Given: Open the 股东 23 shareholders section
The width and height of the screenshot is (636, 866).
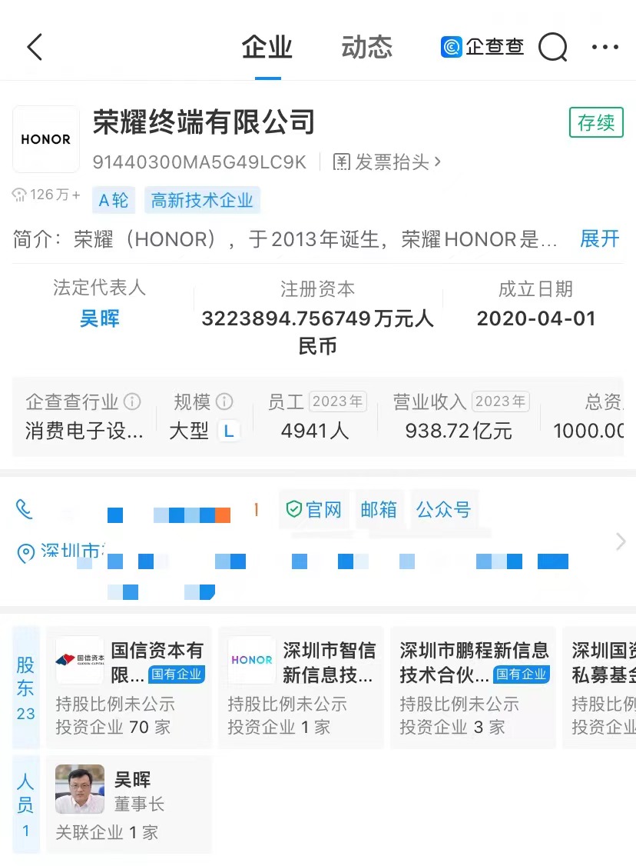Looking at the screenshot, I should [26, 688].
